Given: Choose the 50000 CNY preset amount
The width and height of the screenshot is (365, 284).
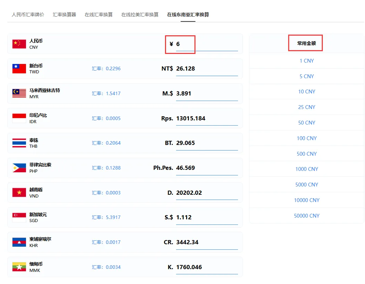Looking at the screenshot, I should point(307,216).
